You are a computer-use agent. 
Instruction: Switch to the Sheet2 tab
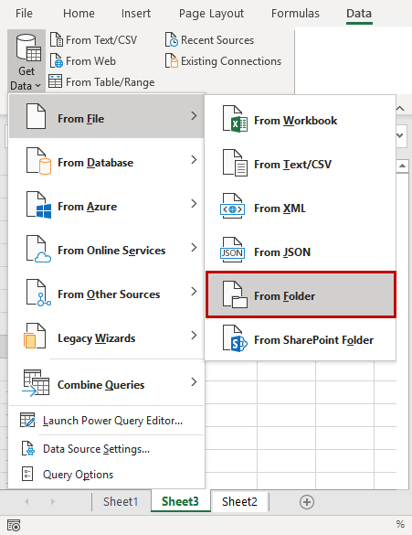239,501
